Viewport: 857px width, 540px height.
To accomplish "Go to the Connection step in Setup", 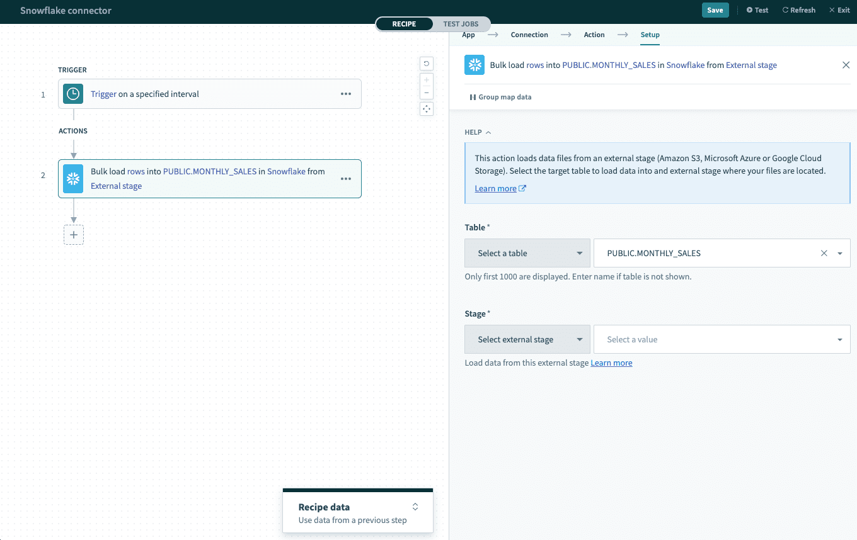I will (529, 35).
